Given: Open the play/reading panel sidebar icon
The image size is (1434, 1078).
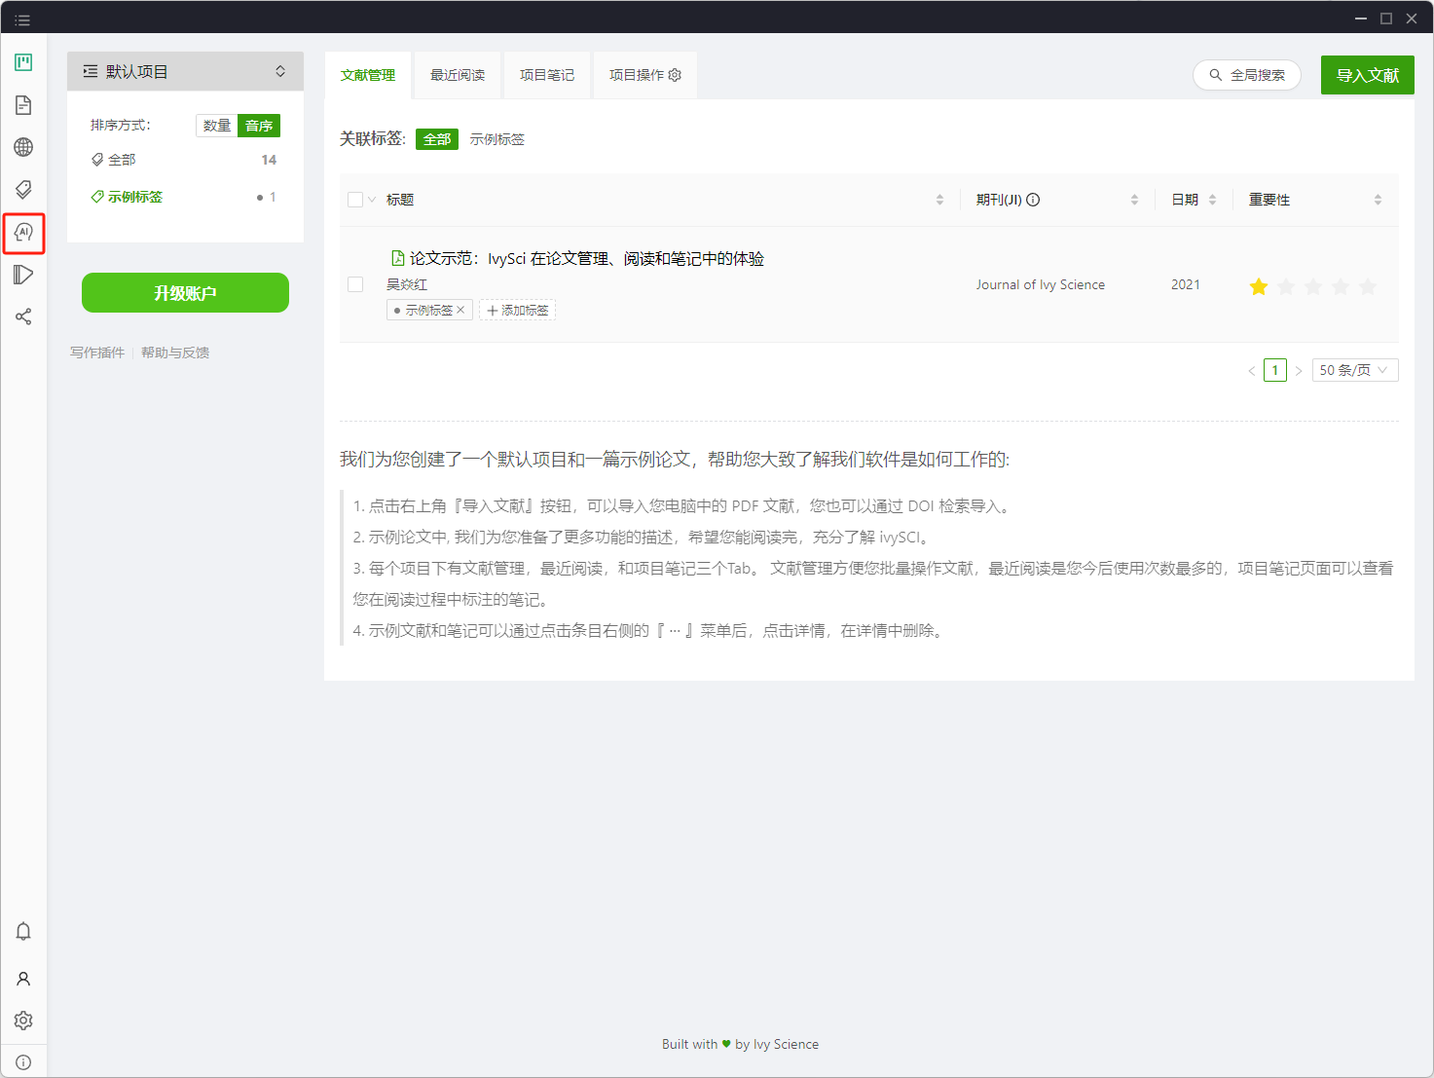Looking at the screenshot, I should 23,275.
